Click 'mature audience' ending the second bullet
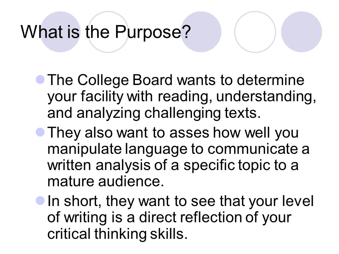 point(106,181)
